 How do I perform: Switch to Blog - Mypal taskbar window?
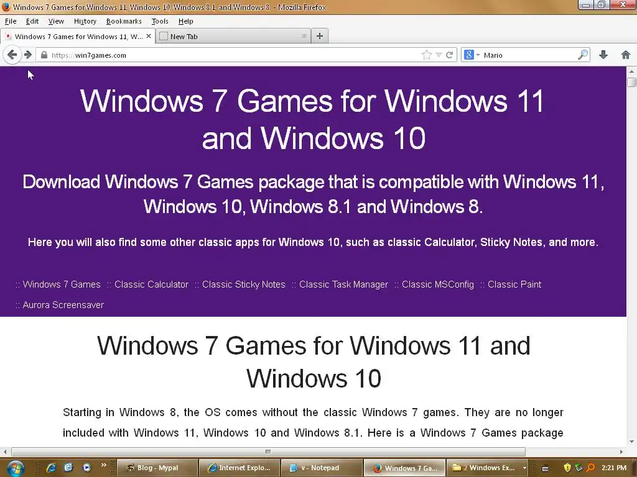(157, 468)
